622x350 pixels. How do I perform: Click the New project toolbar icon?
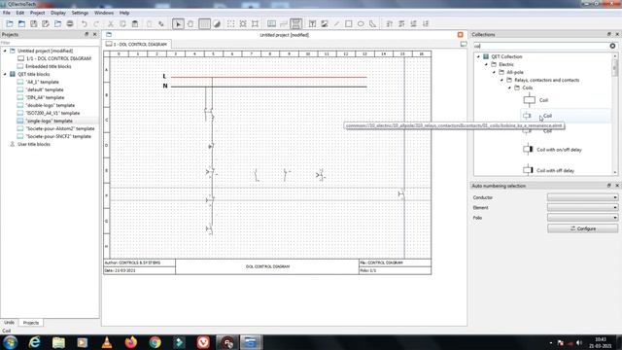[x=10, y=23]
